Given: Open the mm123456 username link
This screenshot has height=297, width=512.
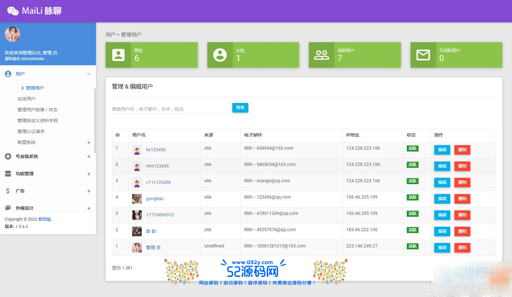Looking at the screenshot, I should point(157,166).
